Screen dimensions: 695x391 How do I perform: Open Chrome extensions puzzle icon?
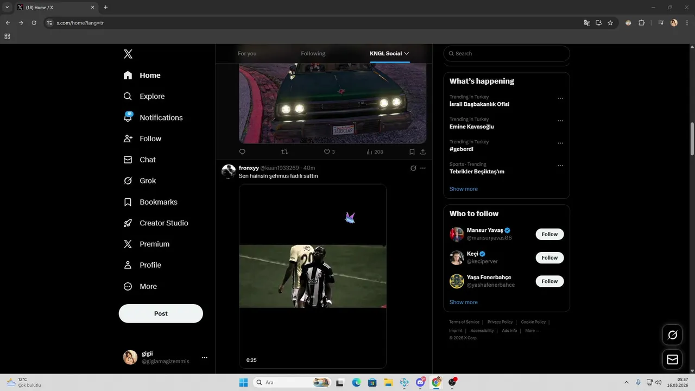[642, 23]
